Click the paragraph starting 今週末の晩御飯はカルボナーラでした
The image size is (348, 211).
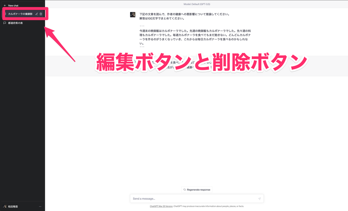tap(195, 37)
